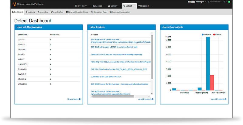Screen dimensions: 243x125
Task: Click the Attack Signature axis label
Action: coord(201,93)
